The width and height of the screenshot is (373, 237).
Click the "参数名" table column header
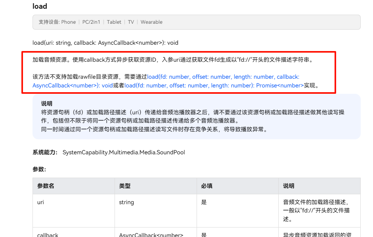[46, 186]
